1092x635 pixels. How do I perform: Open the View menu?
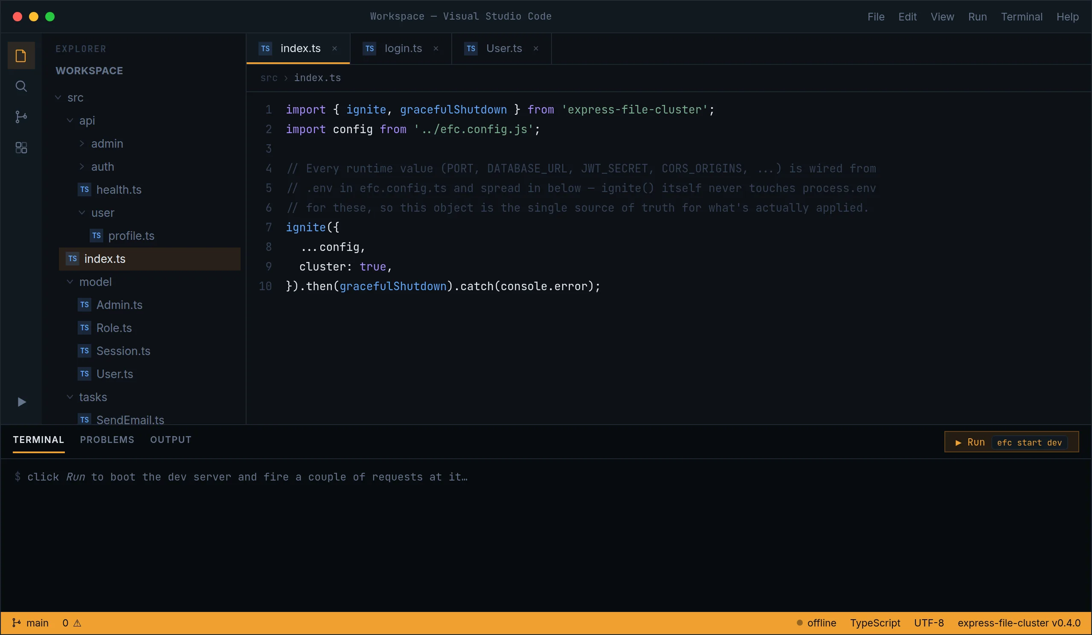tap(942, 17)
